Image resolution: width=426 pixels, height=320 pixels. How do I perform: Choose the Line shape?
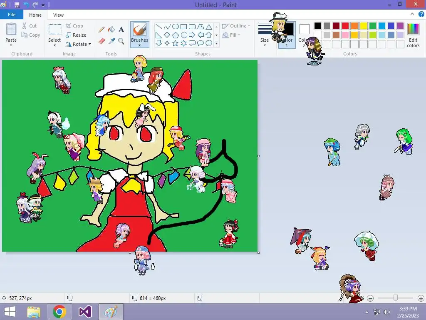159,26
